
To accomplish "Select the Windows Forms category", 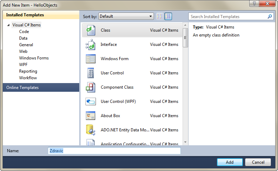I will tap(34, 58).
